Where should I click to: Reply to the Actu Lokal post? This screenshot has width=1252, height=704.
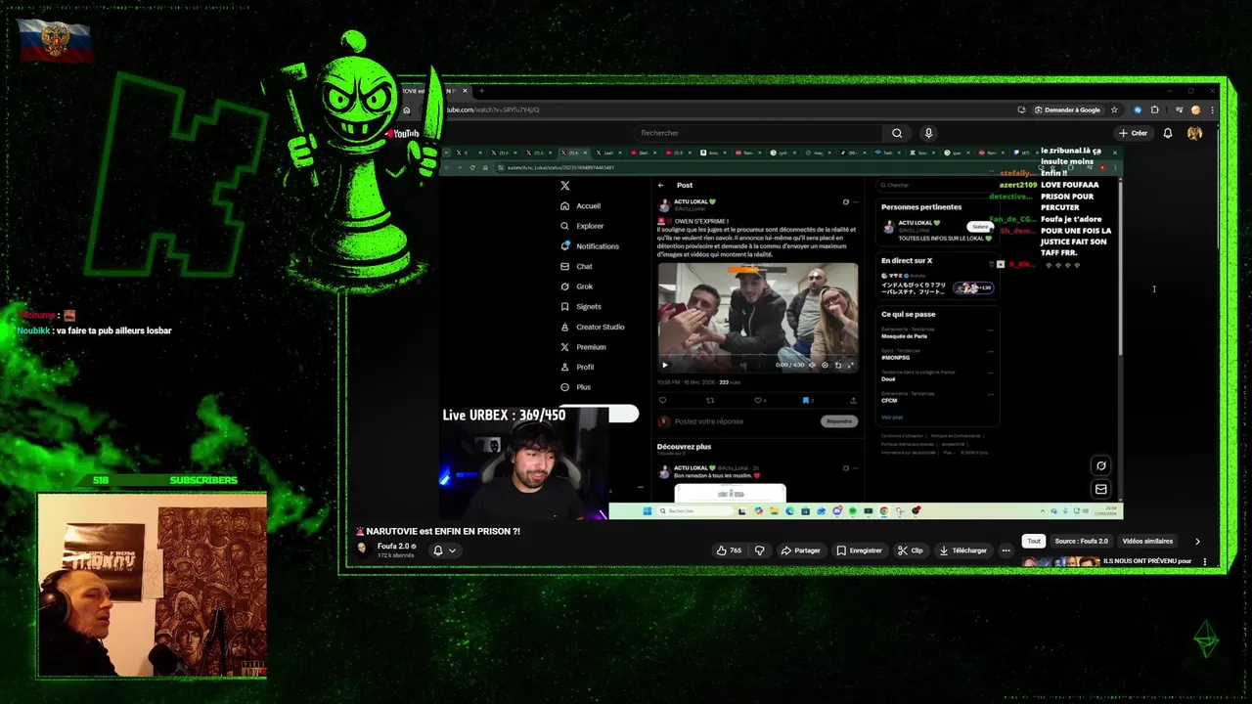[x=662, y=400]
